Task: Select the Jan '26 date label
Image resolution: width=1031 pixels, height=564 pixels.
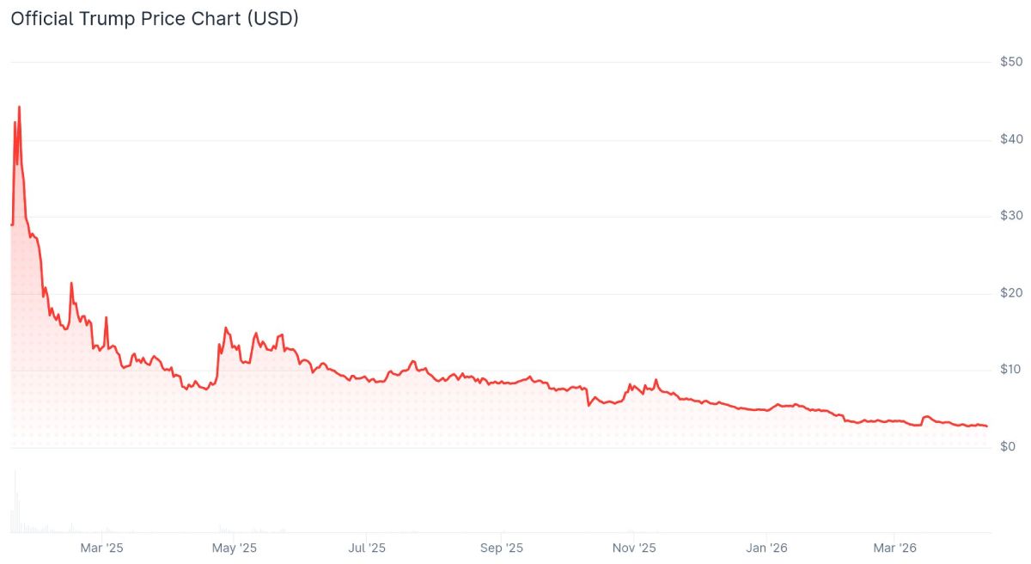Action: tap(766, 548)
